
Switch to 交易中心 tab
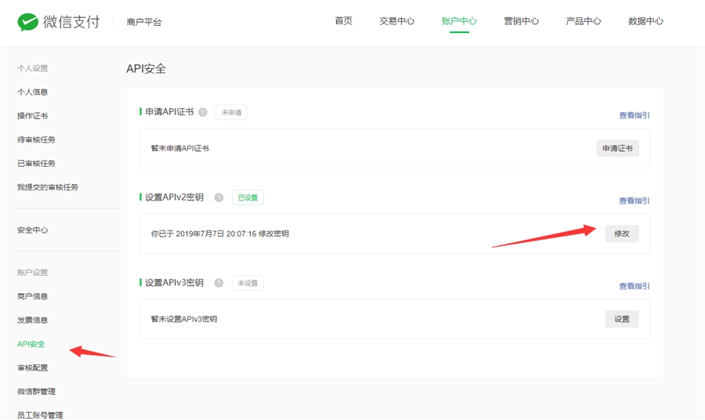click(397, 21)
